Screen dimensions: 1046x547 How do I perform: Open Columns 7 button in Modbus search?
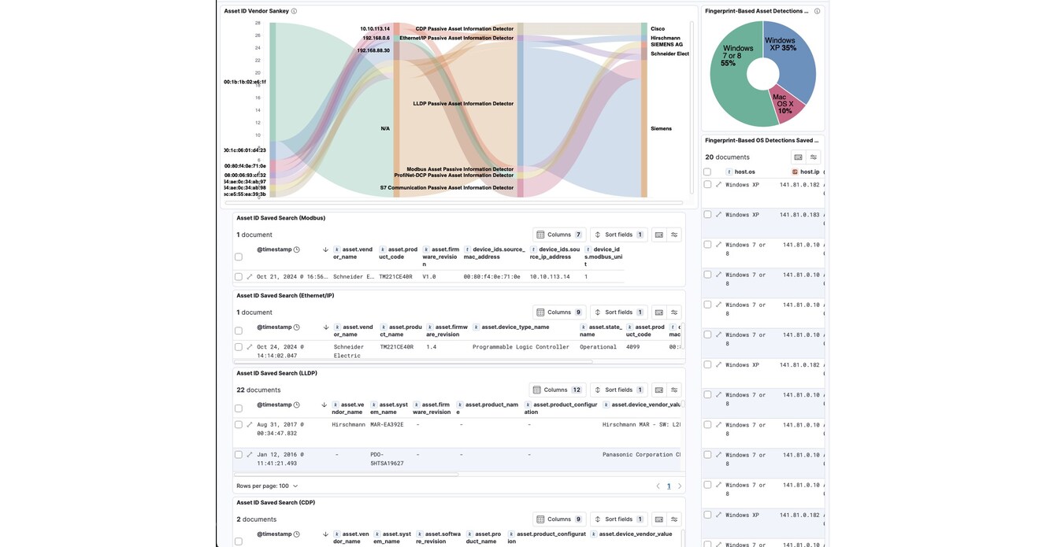558,235
